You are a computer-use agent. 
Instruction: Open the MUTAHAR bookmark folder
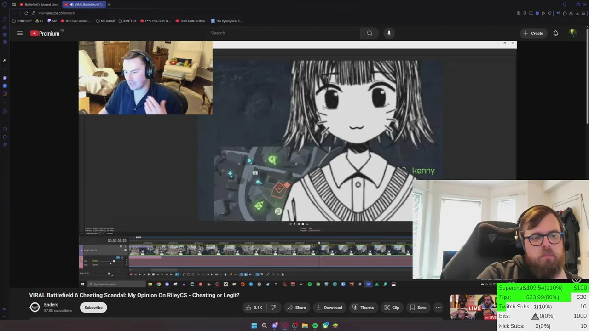106,21
